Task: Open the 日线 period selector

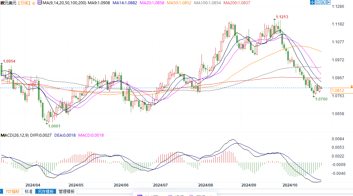Action: click(x=24, y=3)
